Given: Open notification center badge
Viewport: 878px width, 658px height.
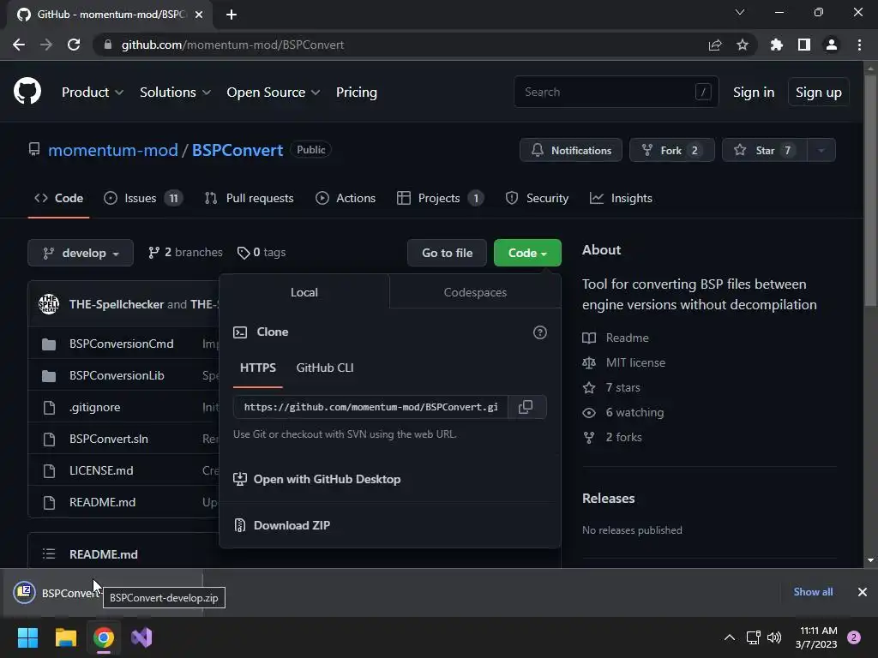Looking at the screenshot, I should tap(854, 637).
